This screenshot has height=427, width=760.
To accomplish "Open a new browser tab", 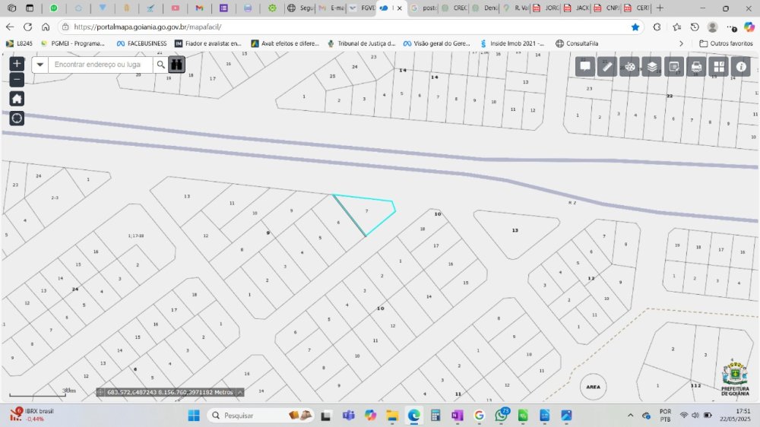I will tap(660, 8).
